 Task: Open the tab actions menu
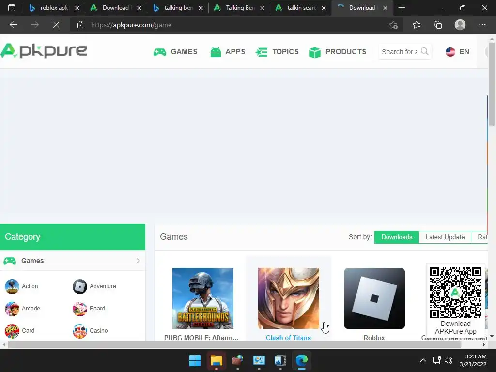pos(12,8)
